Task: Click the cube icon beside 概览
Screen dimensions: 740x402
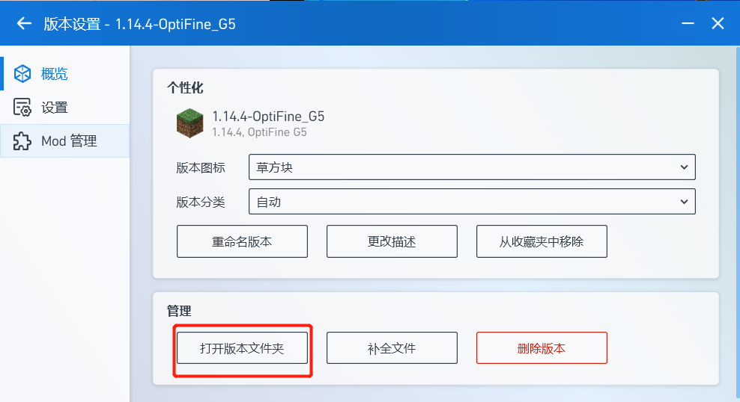Action: pos(22,73)
